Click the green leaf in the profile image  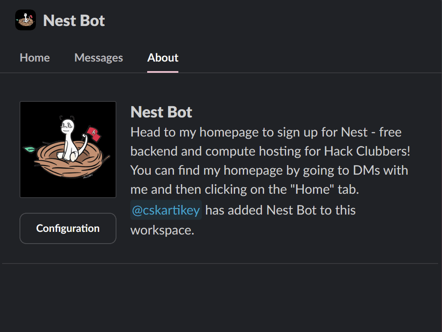(x=29, y=149)
